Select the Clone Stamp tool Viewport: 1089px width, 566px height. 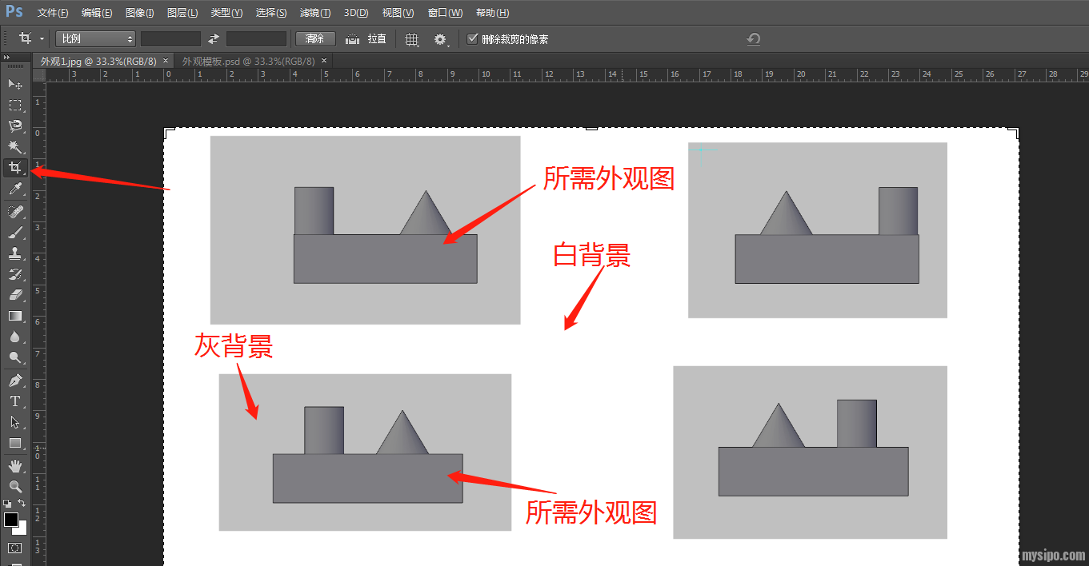14,253
